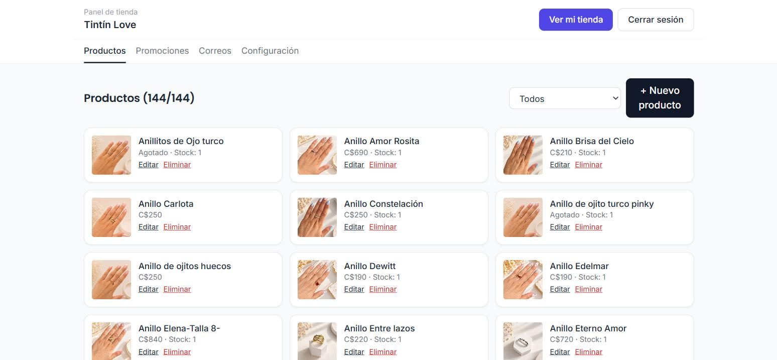Click Anillo Amor Rosita product photo
777x360 pixels.
click(x=317, y=155)
